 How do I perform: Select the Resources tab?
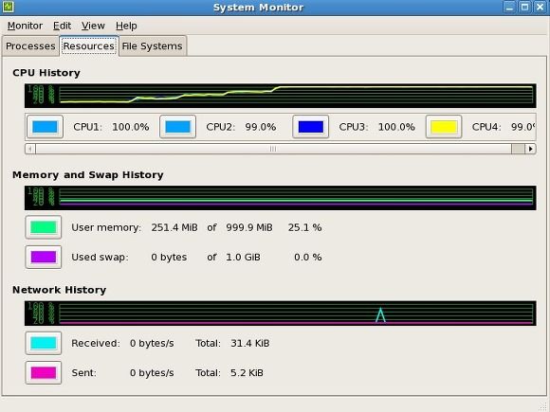point(89,45)
